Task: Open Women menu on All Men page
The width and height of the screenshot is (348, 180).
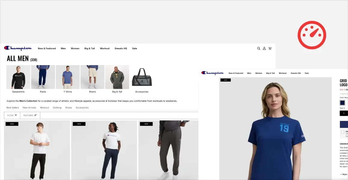Action: [75, 48]
